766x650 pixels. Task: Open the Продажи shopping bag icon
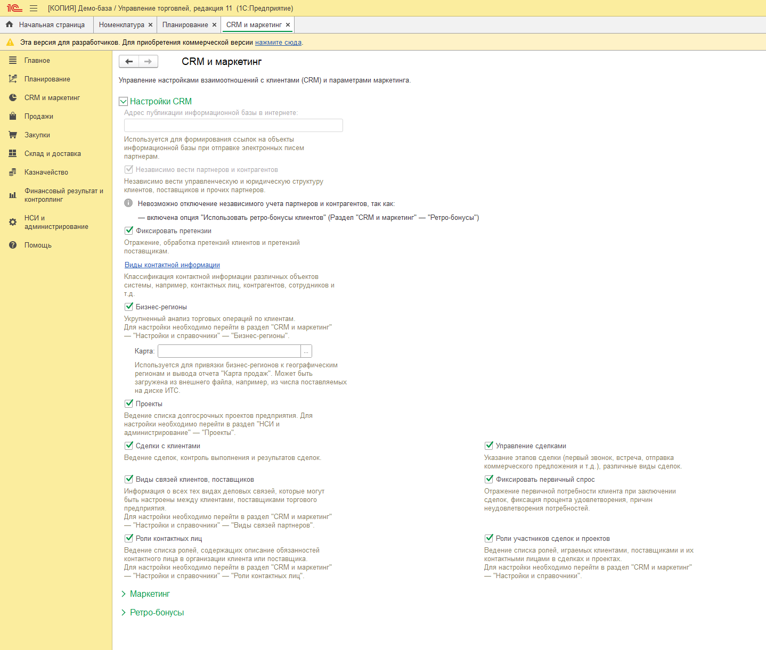tap(13, 117)
